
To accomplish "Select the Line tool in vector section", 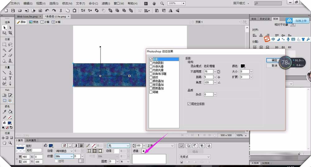I will click(4, 73).
